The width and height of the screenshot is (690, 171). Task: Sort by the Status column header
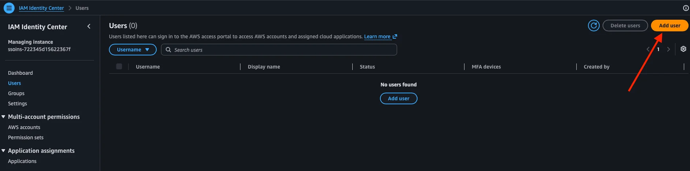coord(367,67)
